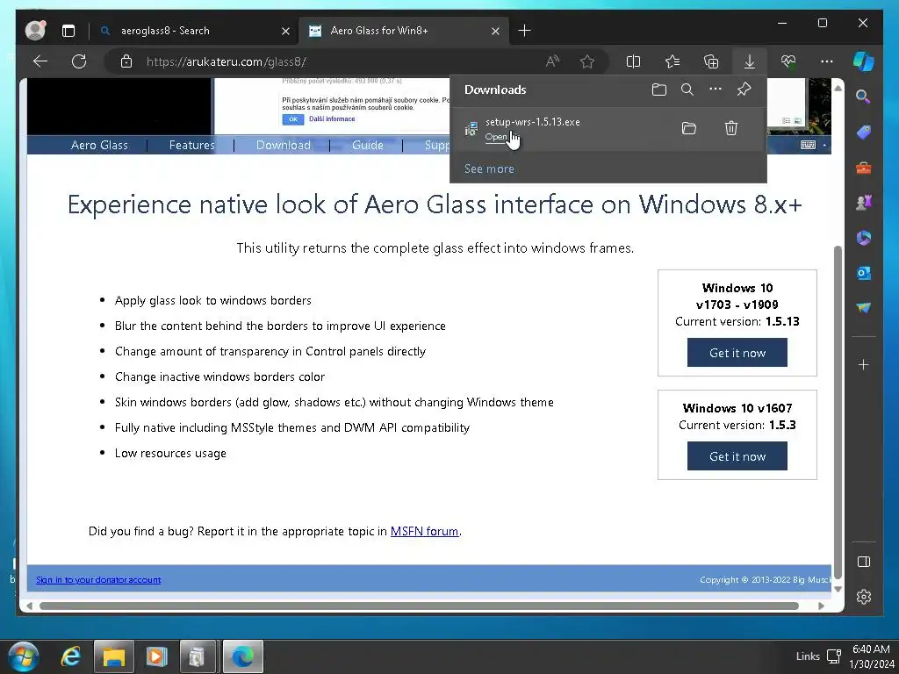The width and height of the screenshot is (899, 674).
Task: Delete setup-wrs-1.5.13.exe download entry
Action: (731, 128)
